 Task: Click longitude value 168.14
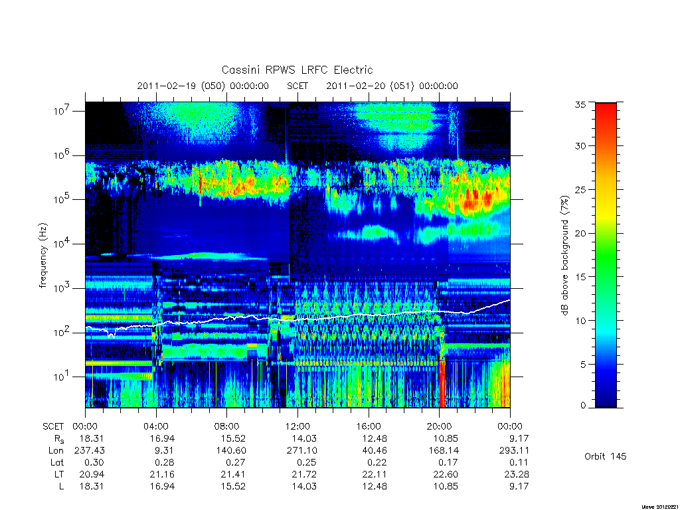[443, 451]
